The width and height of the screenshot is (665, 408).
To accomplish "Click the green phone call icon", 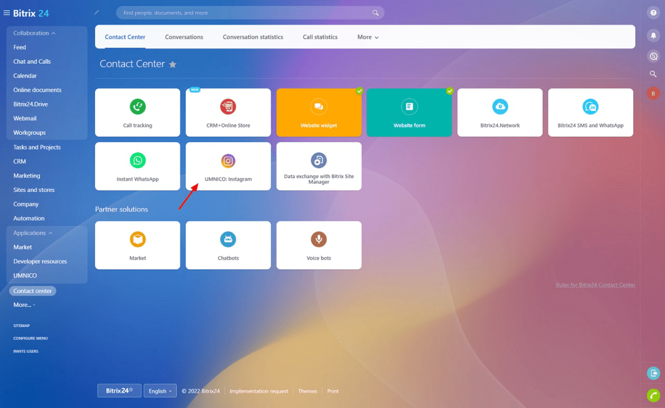I will coord(653,395).
